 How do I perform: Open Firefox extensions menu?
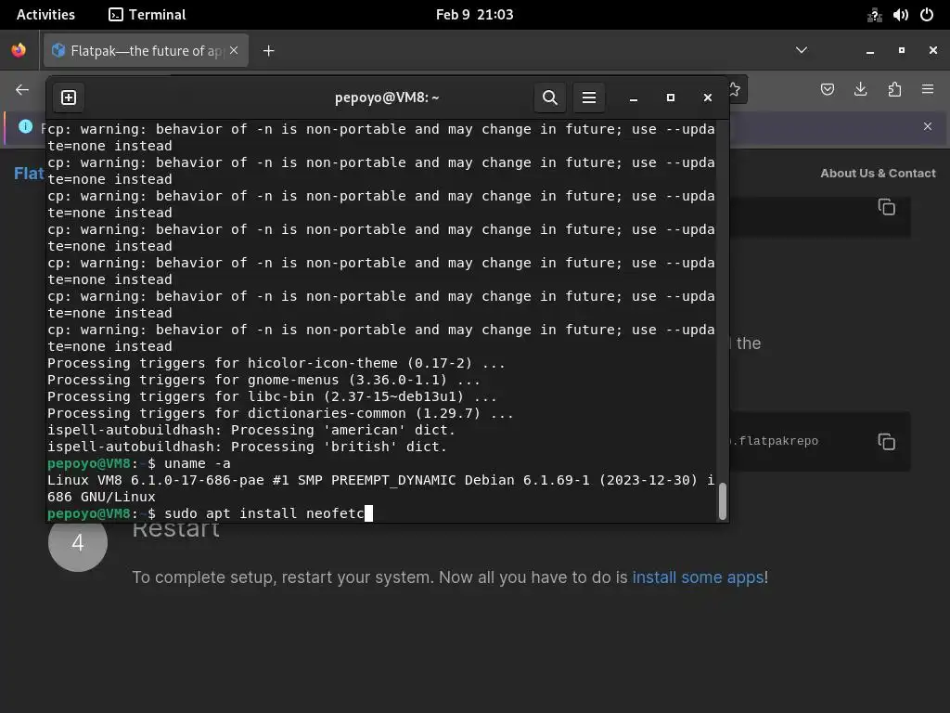click(894, 90)
